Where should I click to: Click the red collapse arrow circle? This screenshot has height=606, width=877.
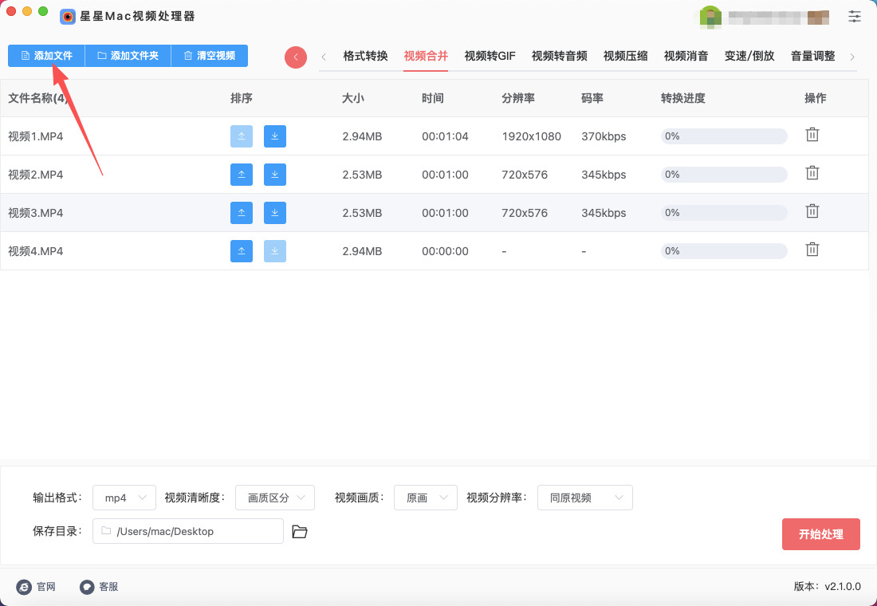pos(296,57)
